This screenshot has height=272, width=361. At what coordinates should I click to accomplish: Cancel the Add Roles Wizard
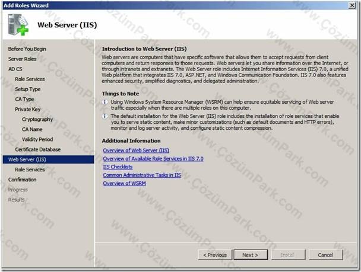click(325, 255)
